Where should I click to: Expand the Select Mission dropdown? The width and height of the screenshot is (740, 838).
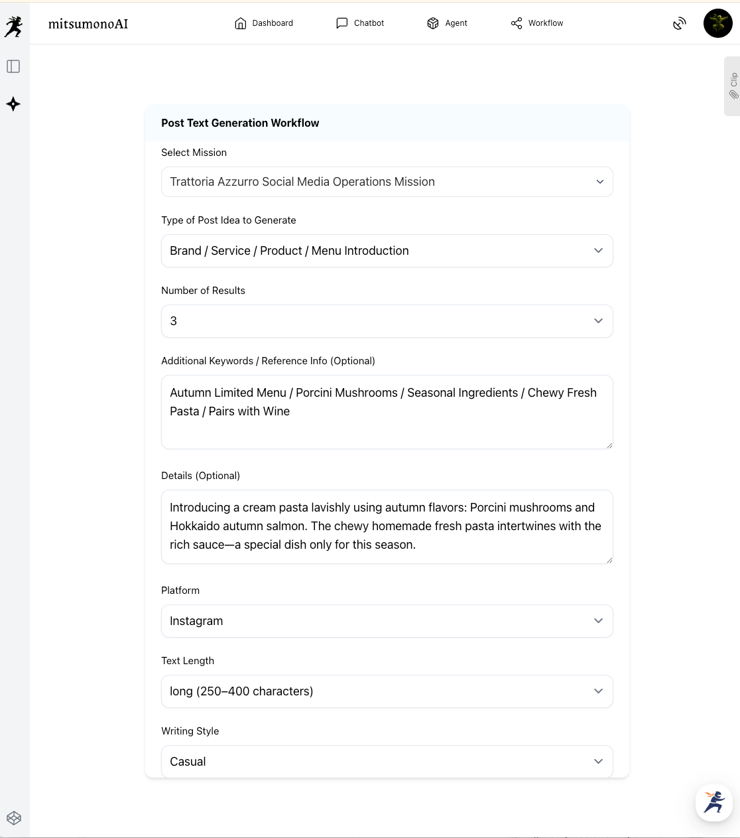(x=387, y=182)
